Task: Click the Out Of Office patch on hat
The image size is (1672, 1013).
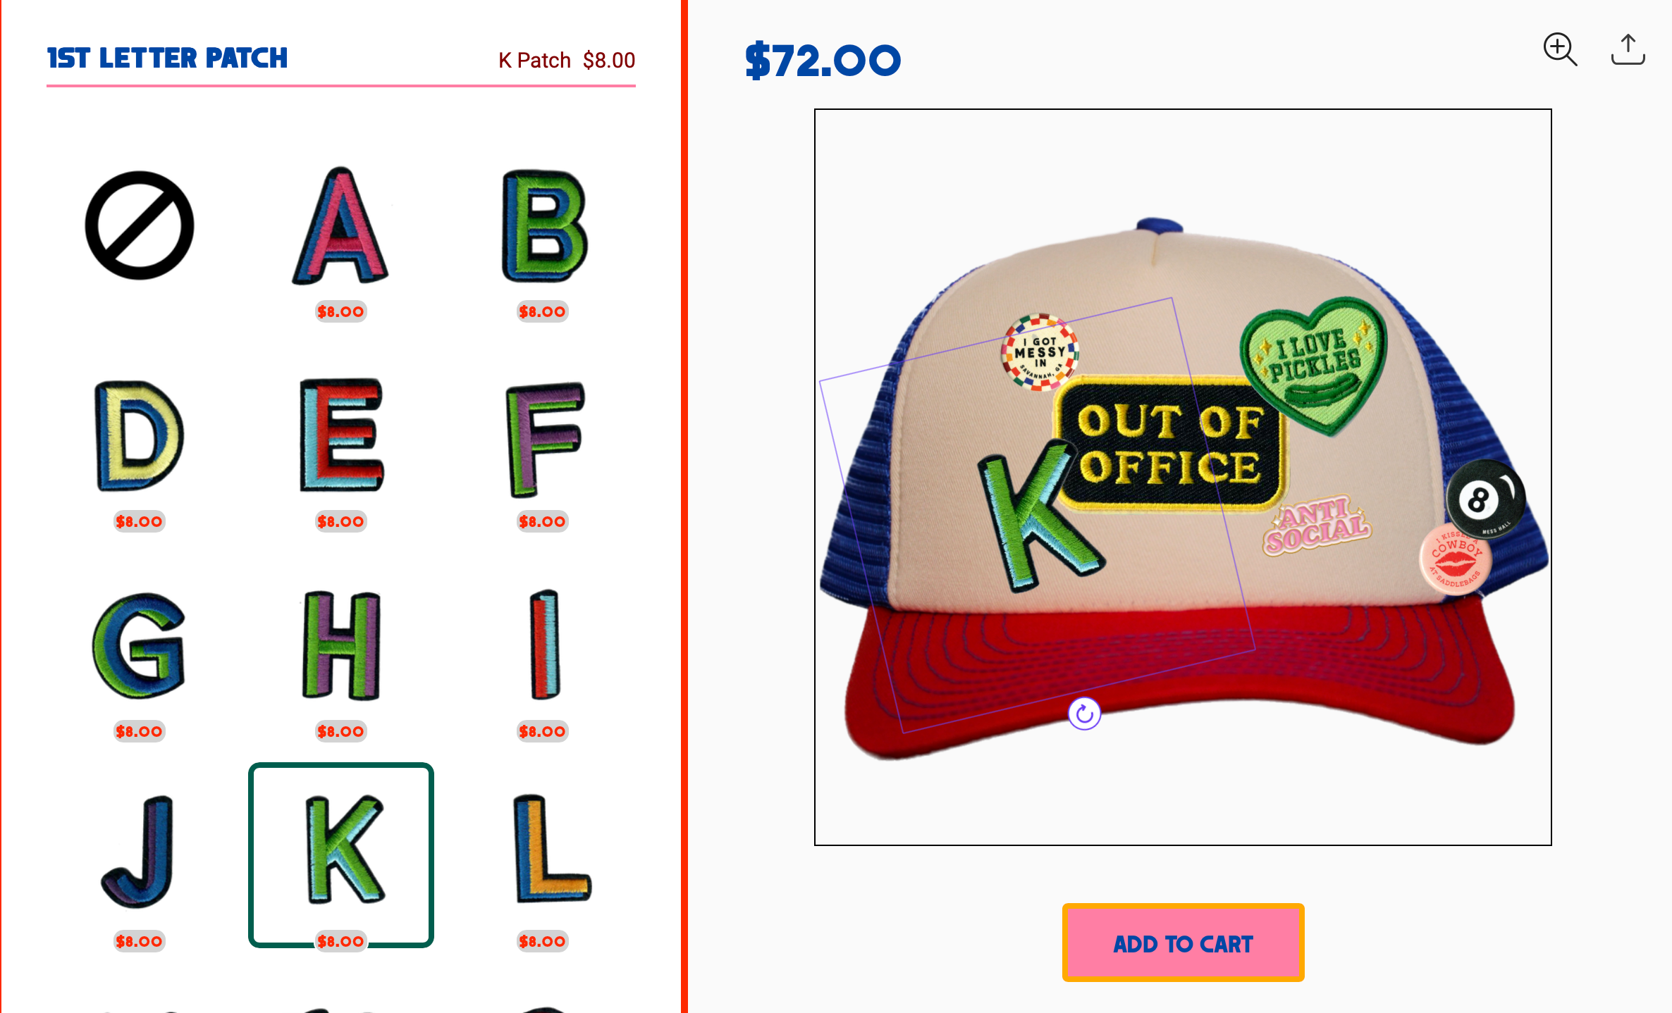Action: 1170,444
